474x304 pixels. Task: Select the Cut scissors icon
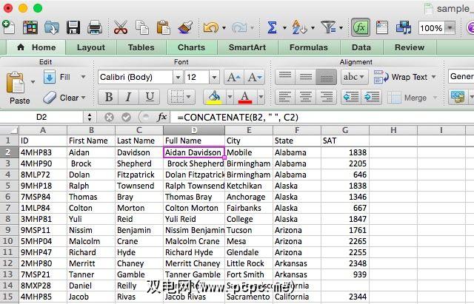121,27
